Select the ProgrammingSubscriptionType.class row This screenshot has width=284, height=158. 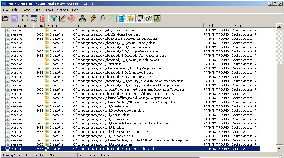[x=131, y=89]
